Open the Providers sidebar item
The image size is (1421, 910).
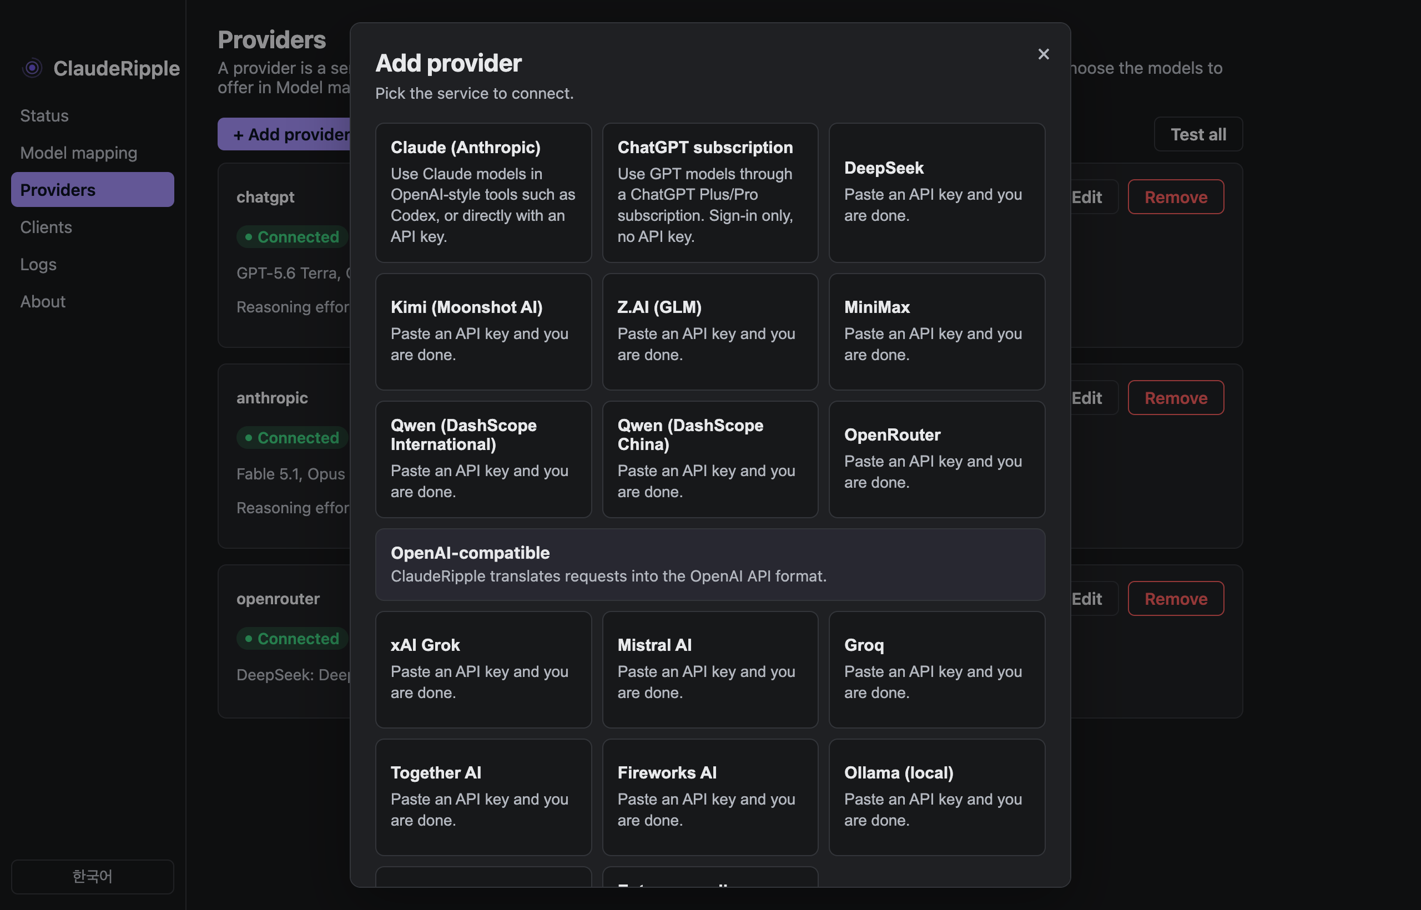click(92, 190)
